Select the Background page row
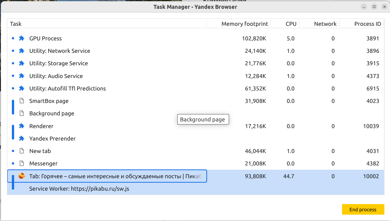The height and width of the screenshot is (221, 390). click(52, 114)
